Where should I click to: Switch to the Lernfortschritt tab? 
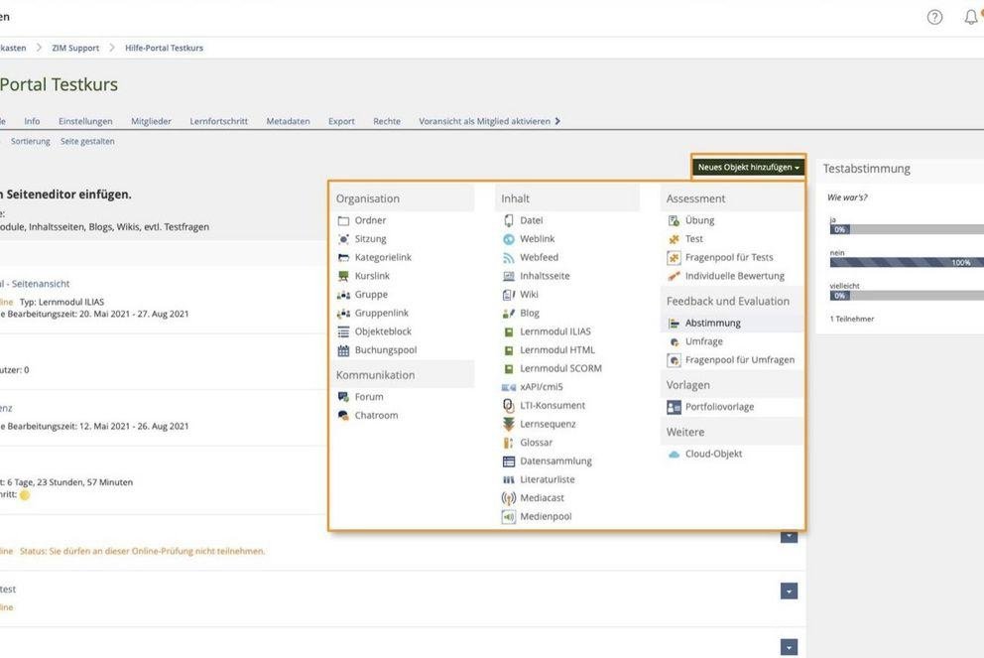point(219,121)
